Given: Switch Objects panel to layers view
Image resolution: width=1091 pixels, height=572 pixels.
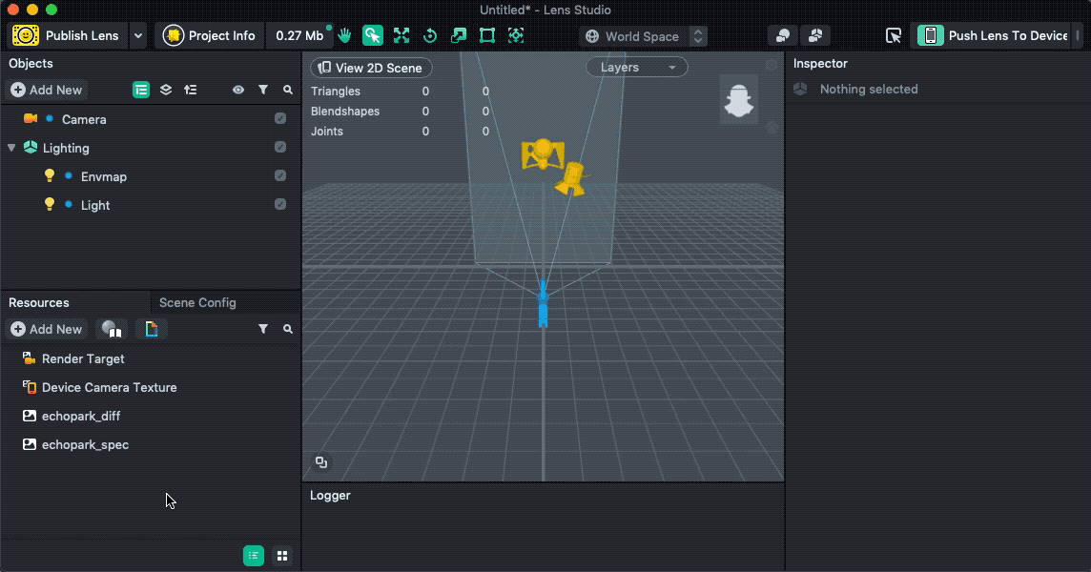Looking at the screenshot, I should (x=166, y=90).
